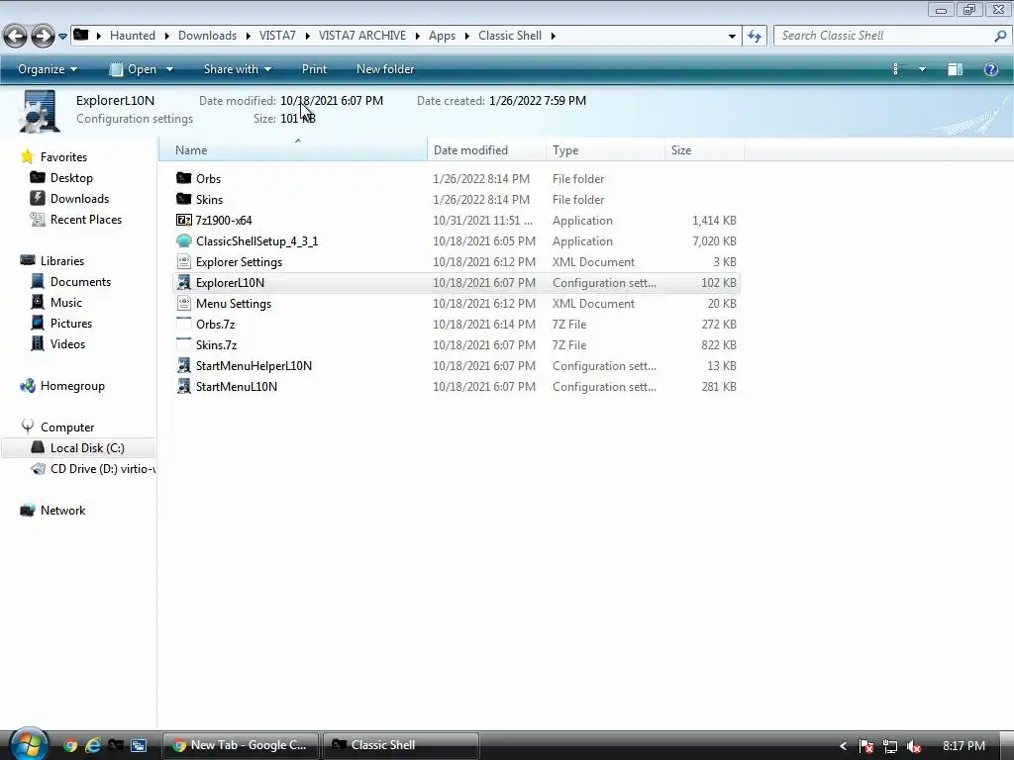Go back with the Back arrow button

coord(16,37)
